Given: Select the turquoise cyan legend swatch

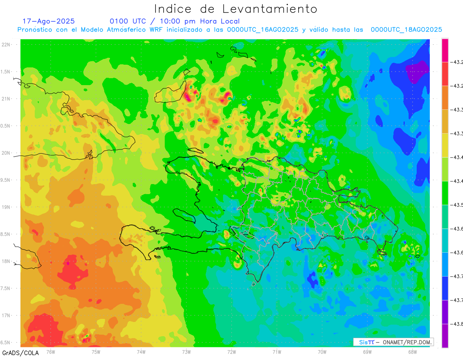Looking at the screenshot, I should pyautogui.click(x=445, y=241).
